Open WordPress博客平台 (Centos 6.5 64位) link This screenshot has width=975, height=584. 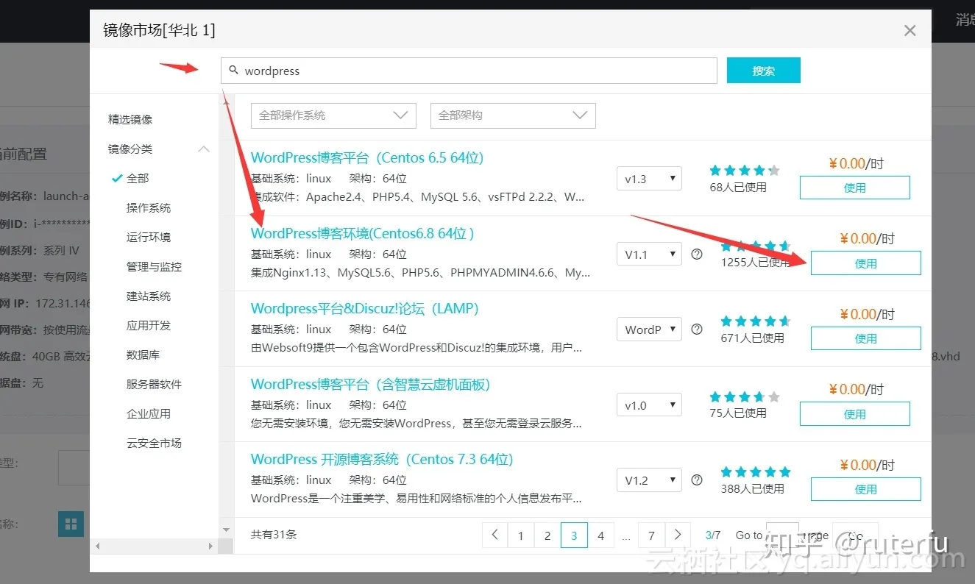click(x=367, y=157)
